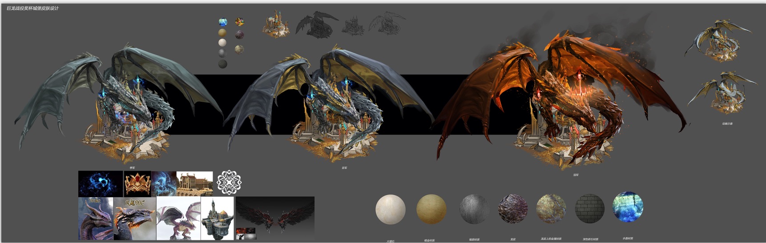Click the RAVINE dragon head reference photo
Viewport: 766px width, 243px height.
click(x=134, y=219)
